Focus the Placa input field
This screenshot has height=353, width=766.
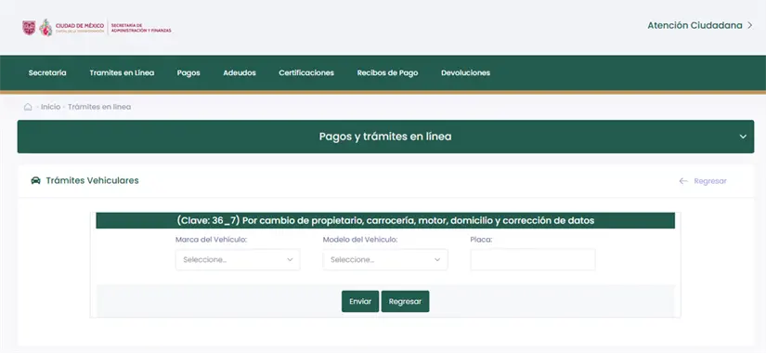point(533,259)
